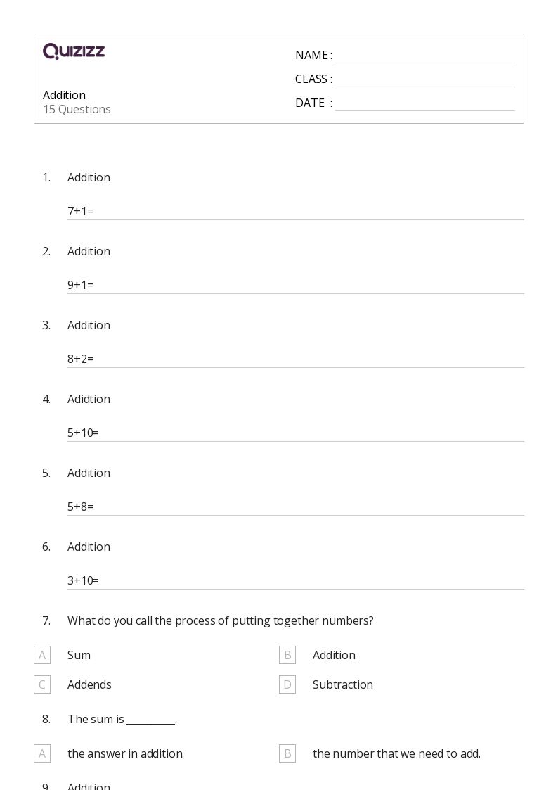Click question 7 text about putting together numbers
This screenshot has height=790, width=558.
coord(221,620)
